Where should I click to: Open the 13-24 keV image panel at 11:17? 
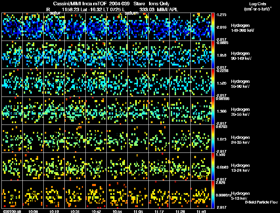coord(159,167)
